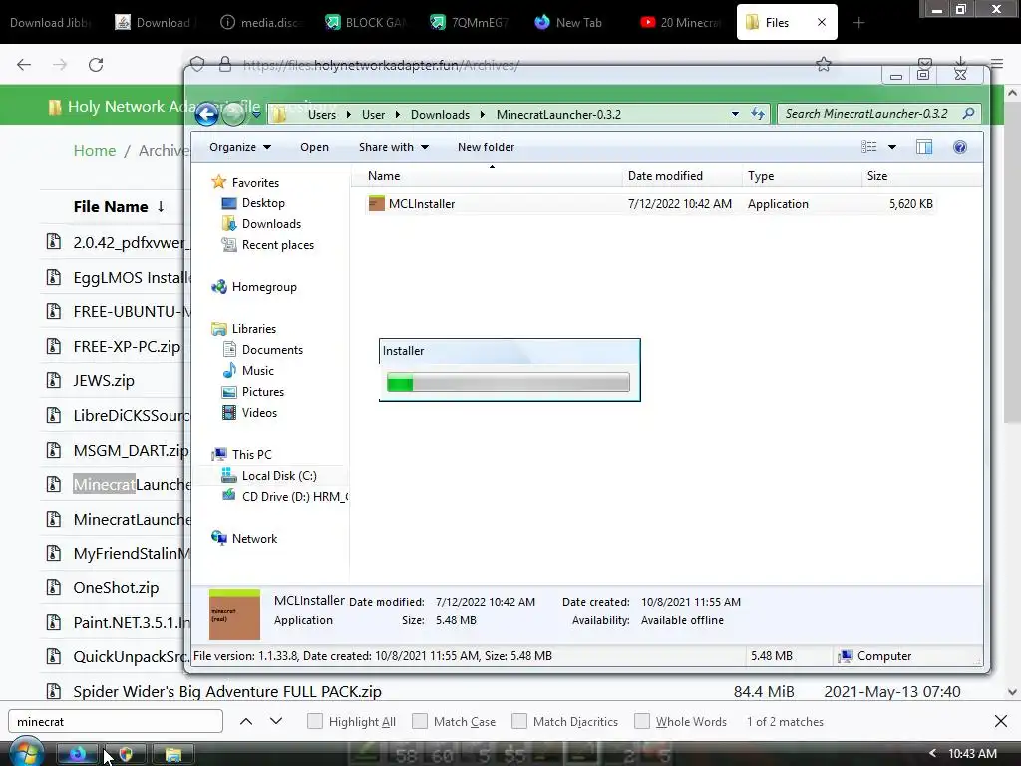
Task: Click the Explorer search magnifier icon
Action: coord(969,114)
